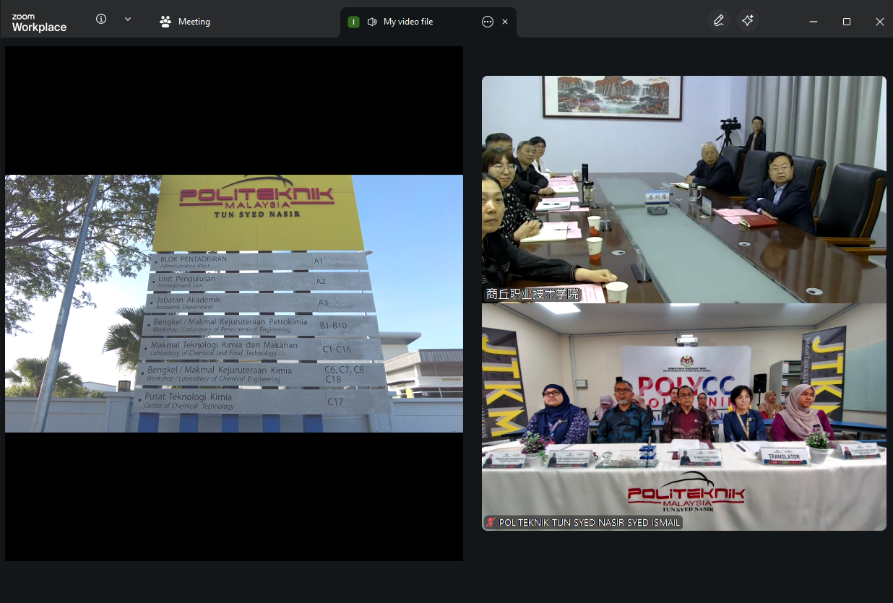Click the info icon beside Zoom Workplace
The height and width of the screenshot is (603, 893).
click(x=101, y=19)
